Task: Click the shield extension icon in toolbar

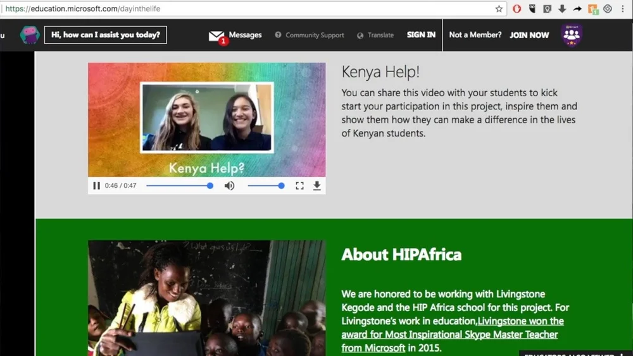Action: (x=532, y=9)
